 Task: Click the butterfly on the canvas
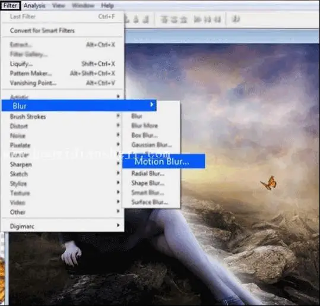click(269, 183)
